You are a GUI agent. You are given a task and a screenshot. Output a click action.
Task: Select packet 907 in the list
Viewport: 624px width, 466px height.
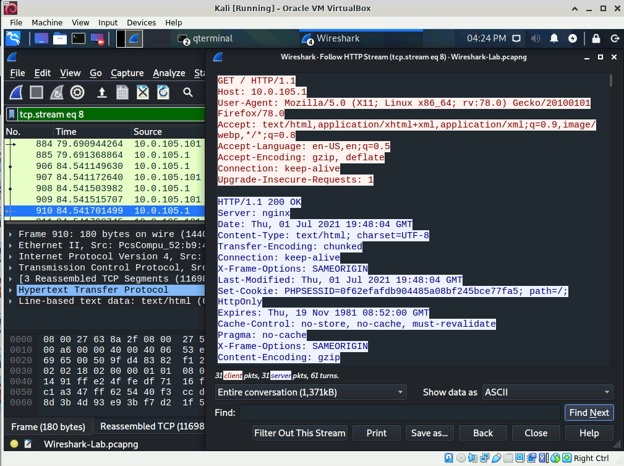point(105,177)
